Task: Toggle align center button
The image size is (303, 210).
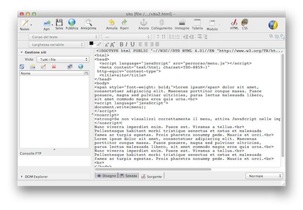Action: pos(146,44)
